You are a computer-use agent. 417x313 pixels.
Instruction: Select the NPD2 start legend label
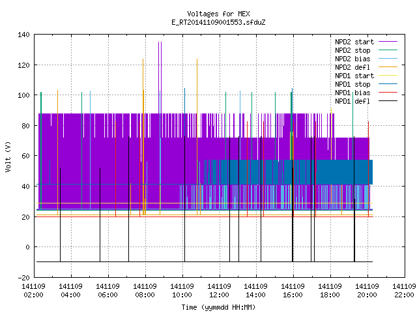point(354,42)
